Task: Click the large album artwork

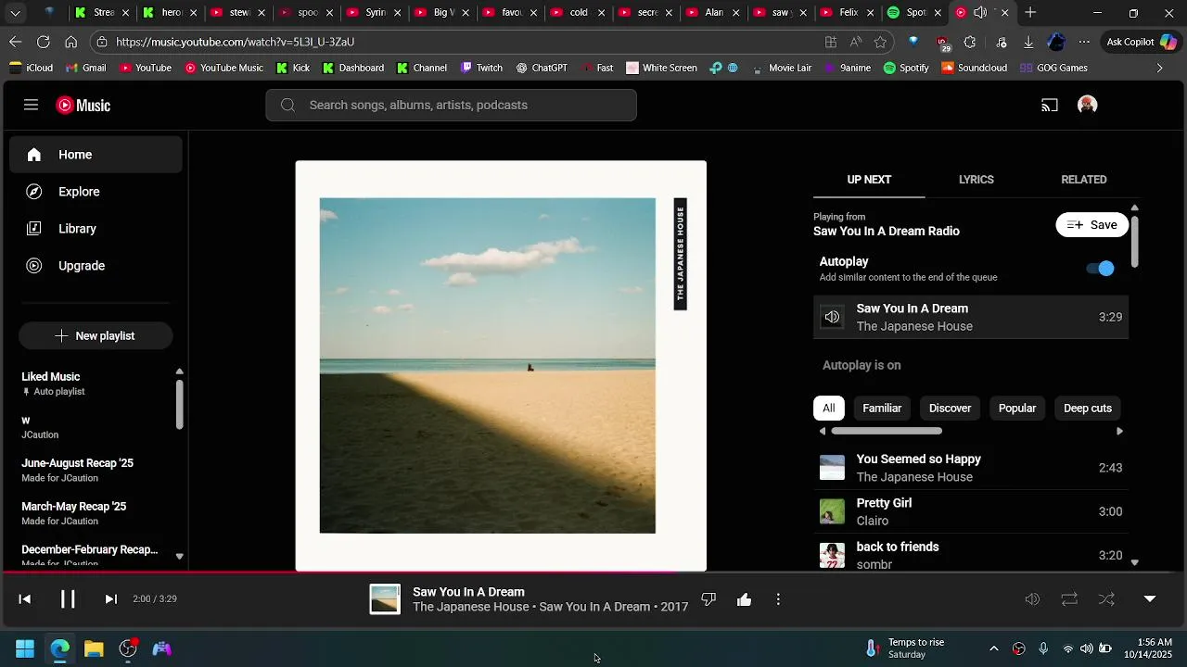Action: pyautogui.click(x=501, y=366)
